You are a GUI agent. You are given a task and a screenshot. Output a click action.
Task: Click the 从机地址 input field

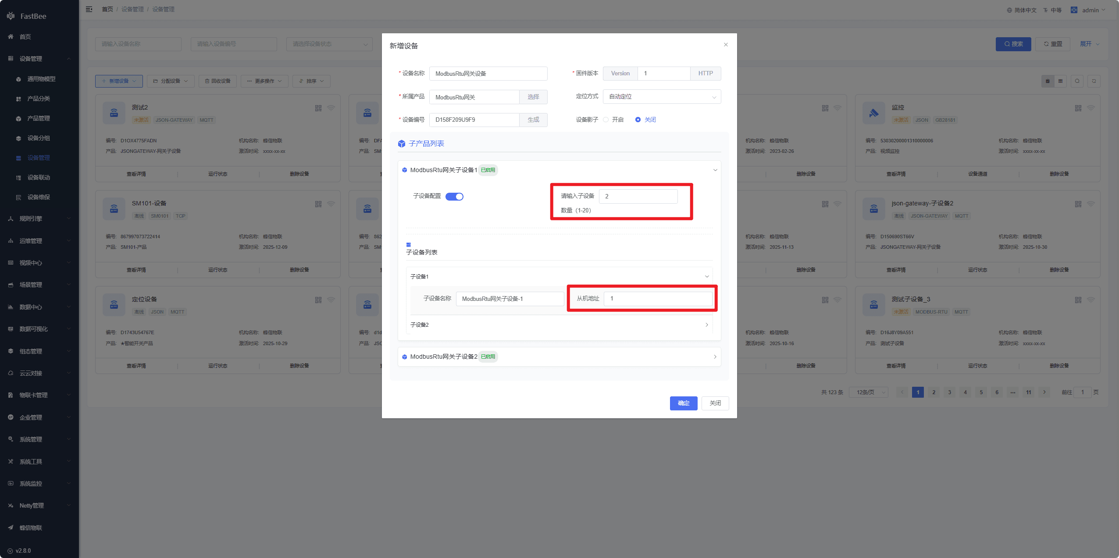[x=658, y=299]
